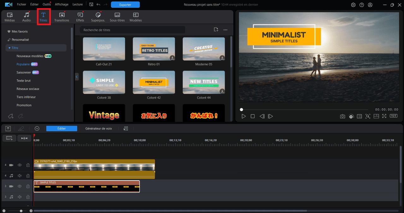
Task: Undo the last action
Action: 98,4
